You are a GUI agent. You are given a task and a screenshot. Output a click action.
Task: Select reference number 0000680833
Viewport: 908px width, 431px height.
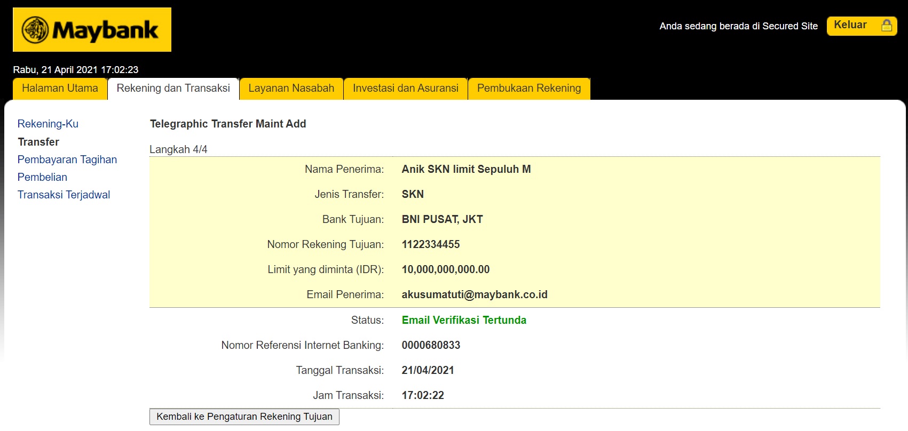431,345
